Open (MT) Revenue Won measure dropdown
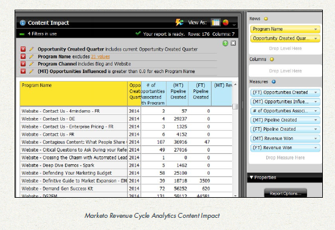The image size is (335, 230). click(x=316, y=139)
